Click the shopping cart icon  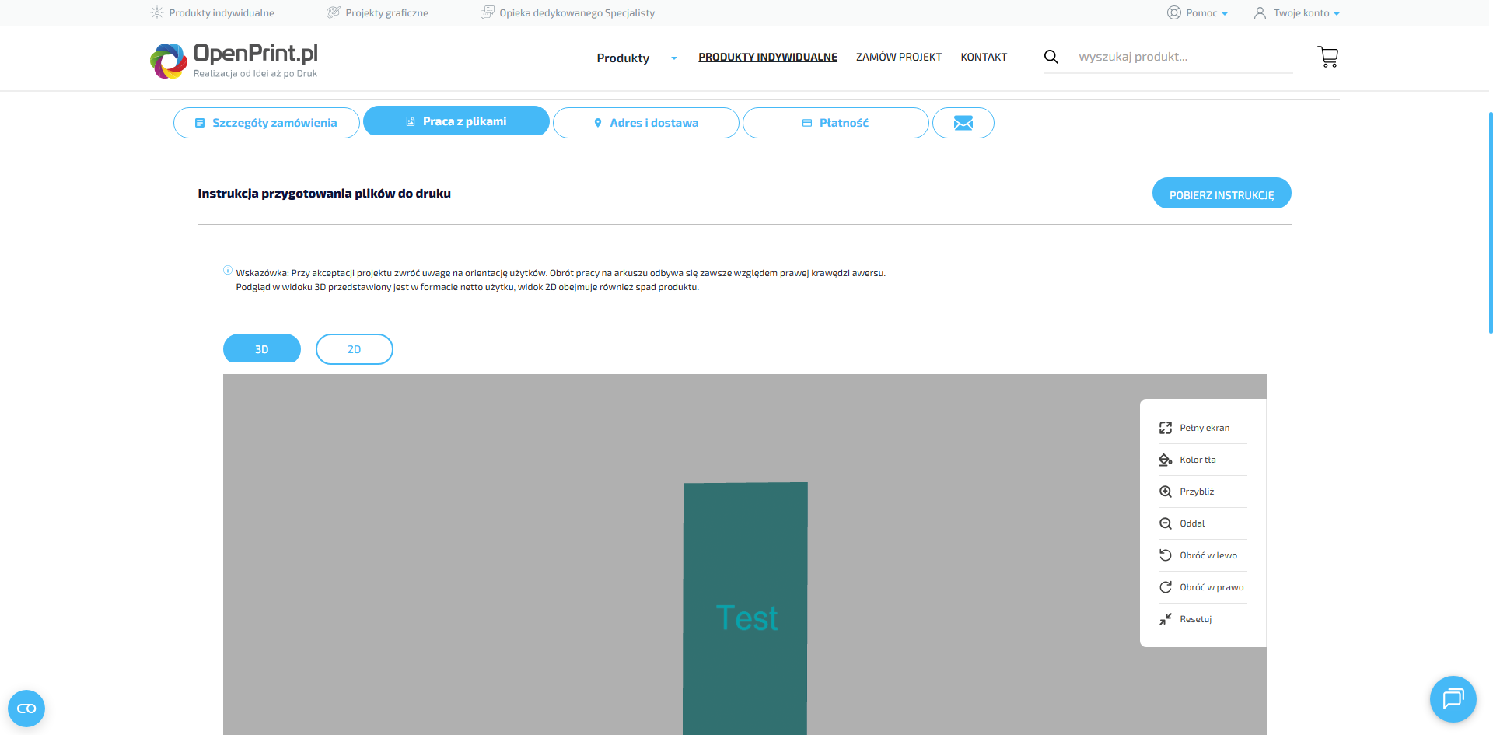[1327, 57]
